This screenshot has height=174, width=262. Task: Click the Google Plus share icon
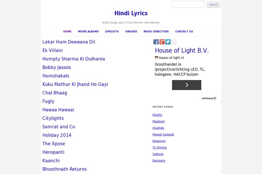[162, 42]
